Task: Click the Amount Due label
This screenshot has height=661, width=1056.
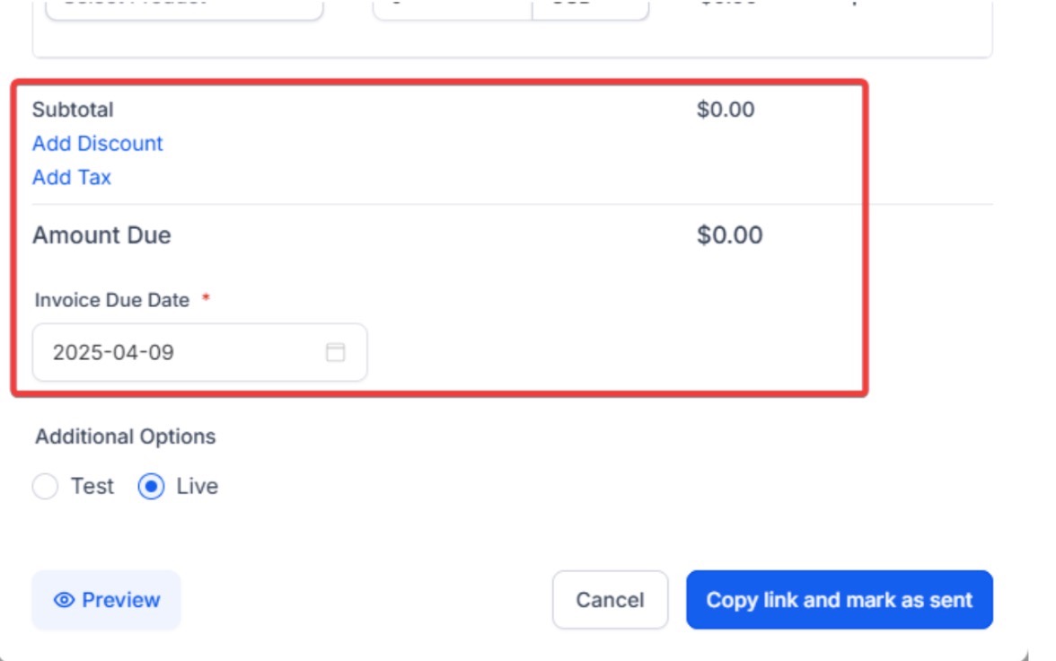Action: 101,235
